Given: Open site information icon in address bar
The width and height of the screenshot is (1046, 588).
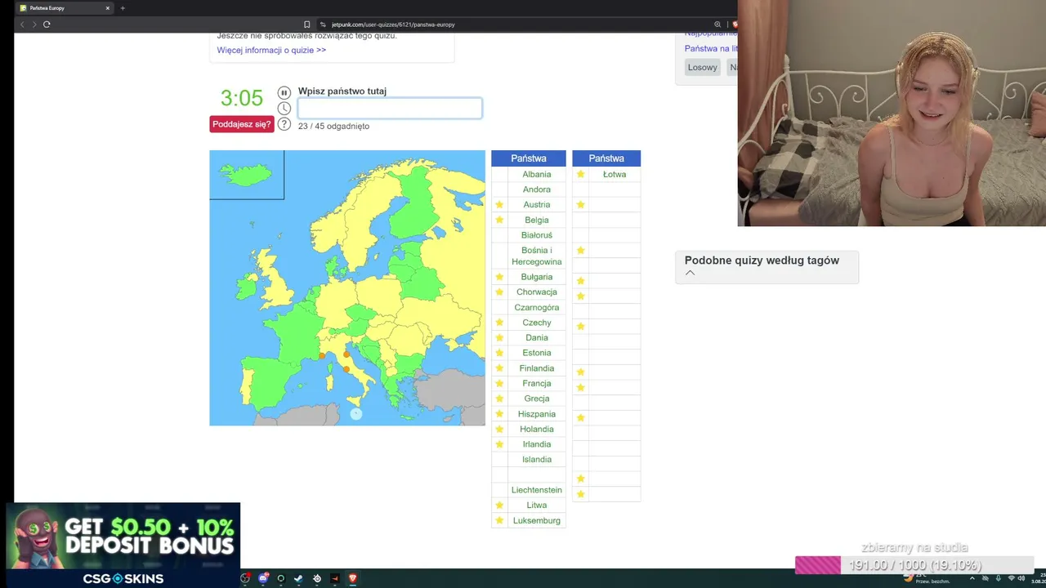Looking at the screenshot, I should (323, 24).
